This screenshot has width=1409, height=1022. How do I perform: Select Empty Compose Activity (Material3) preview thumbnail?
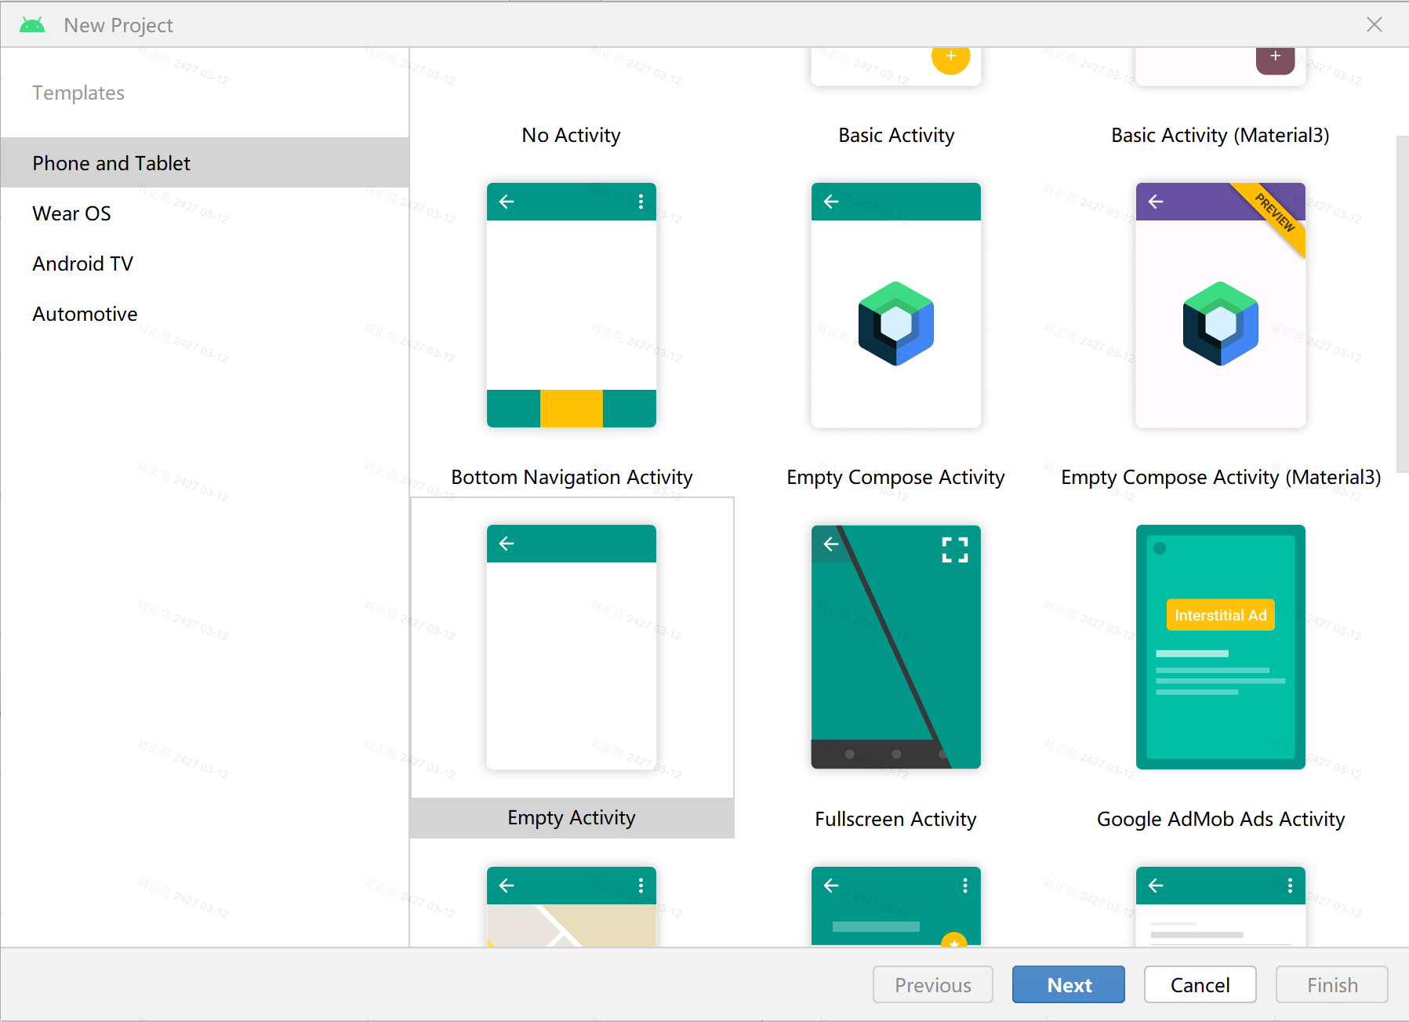[x=1220, y=305]
